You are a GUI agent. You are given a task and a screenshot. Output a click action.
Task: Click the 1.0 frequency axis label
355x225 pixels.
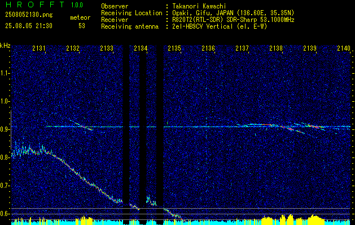click(x=5, y=102)
